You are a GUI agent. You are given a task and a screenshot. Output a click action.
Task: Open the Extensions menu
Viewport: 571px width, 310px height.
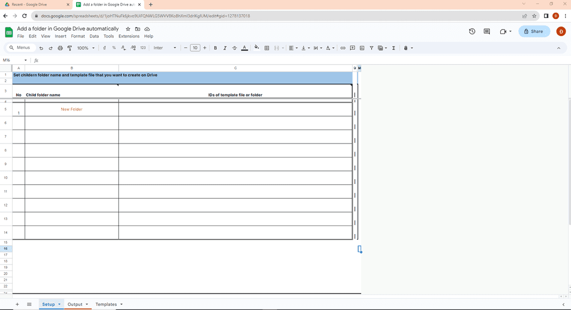(x=129, y=36)
